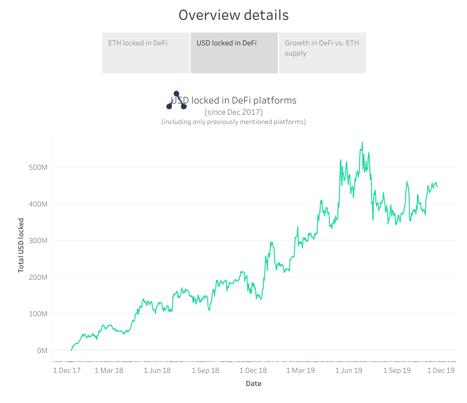Switch to the 'ETH locked in DeFi' view
Screen dimensions: 467x403
(x=145, y=52)
